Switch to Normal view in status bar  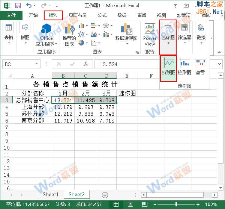tap(116, 204)
